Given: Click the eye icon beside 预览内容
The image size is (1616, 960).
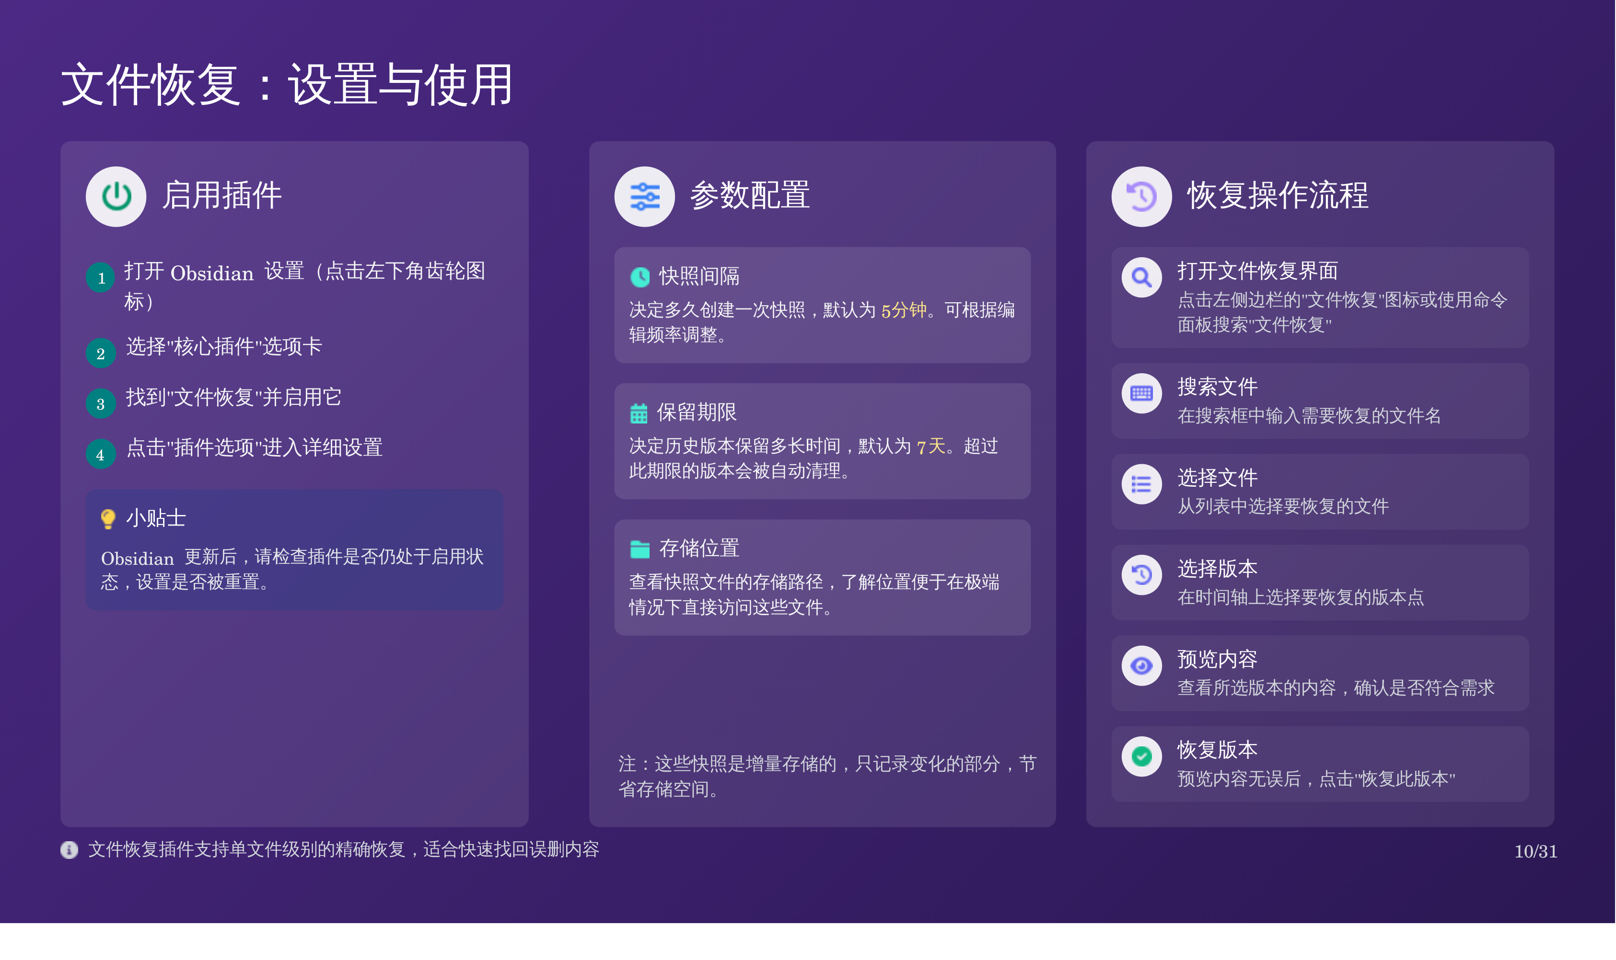Looking at the screenshot, I should pyautogui.click(x=1141, y=666).
